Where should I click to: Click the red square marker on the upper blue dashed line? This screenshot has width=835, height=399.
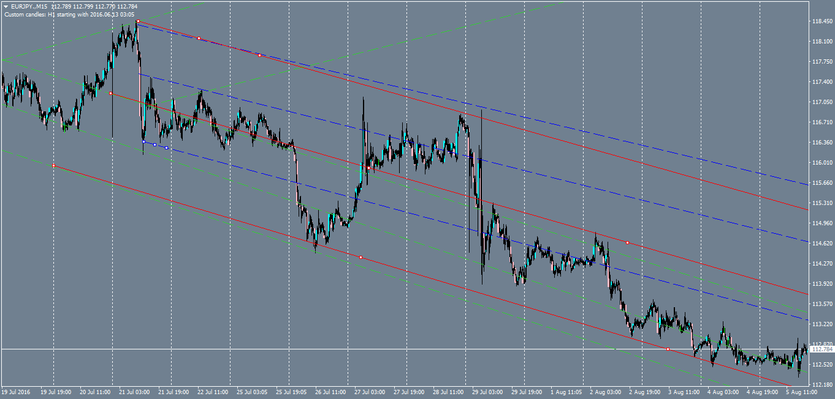coord(199,38)
